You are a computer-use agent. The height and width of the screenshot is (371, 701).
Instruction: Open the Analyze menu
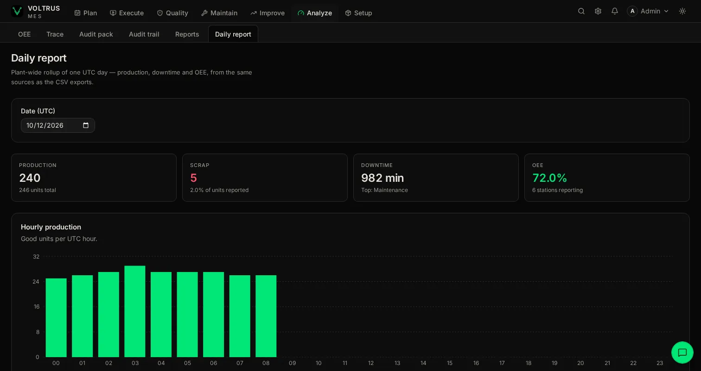coord(315,13)
